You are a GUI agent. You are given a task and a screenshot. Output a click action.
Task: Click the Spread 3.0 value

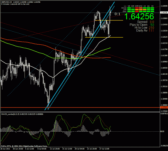[152, 22]
